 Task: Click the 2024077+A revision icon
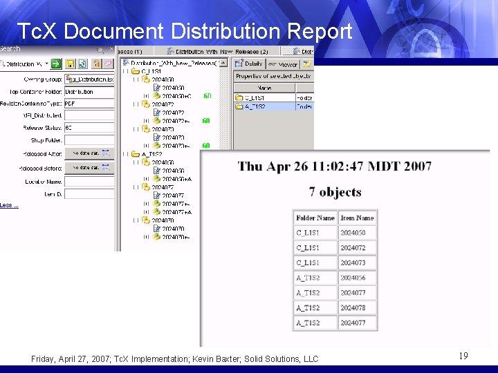[156, 212]
